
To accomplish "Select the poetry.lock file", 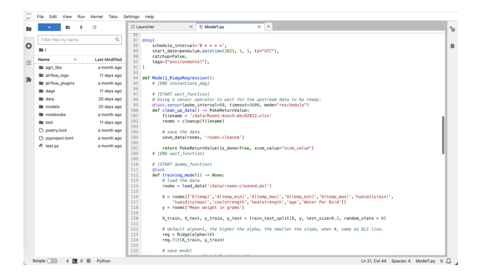I will (80, 130).
